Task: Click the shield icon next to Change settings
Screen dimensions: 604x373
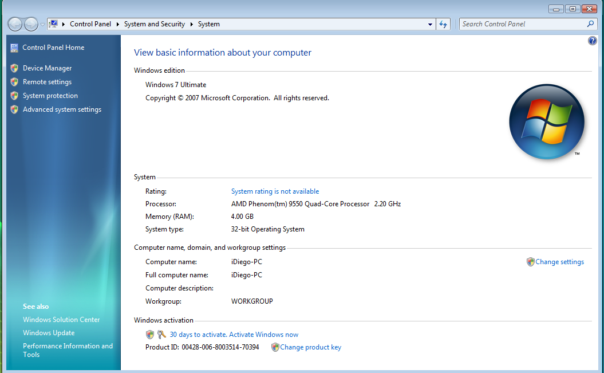Action: tap(530, 262)
